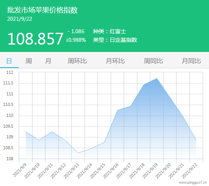Open the 月环比 tab
This screenshot has width=209, height=186.
pyautogui.click(x=115, y=61)
